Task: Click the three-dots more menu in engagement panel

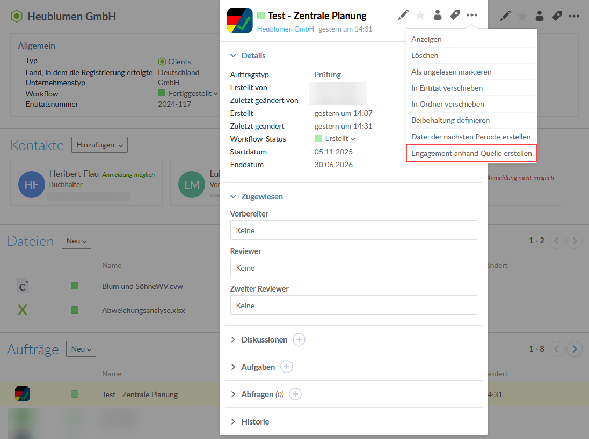Action: coord(472,16)
